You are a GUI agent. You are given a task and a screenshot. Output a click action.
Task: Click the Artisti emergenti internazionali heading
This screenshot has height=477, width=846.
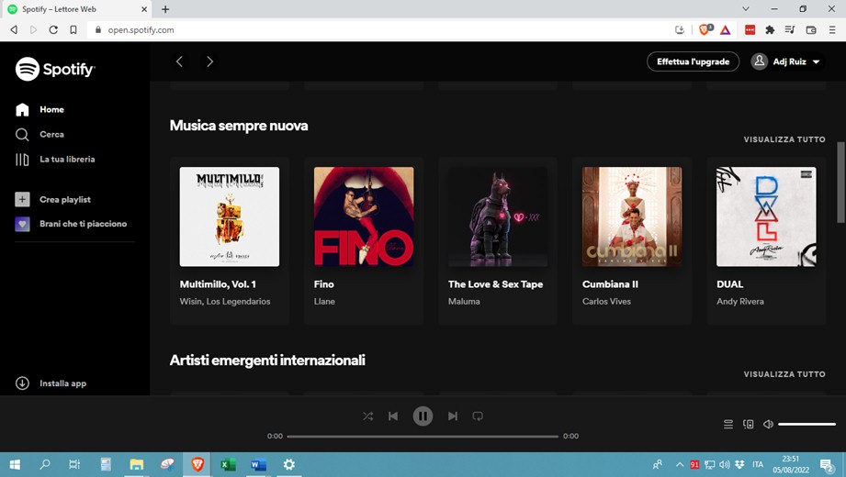[267, 360]
